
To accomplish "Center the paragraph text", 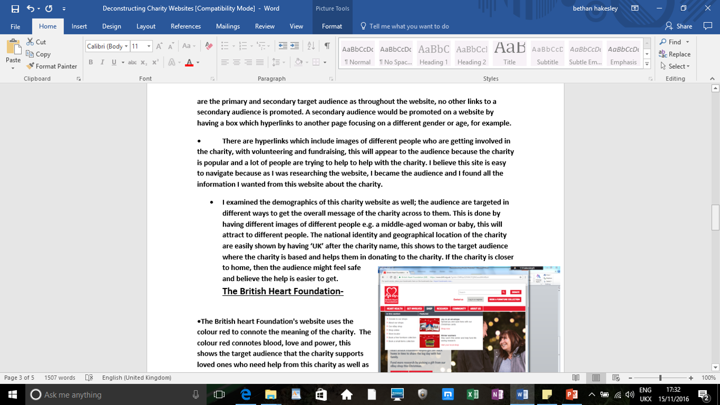I will coord(237,62).
